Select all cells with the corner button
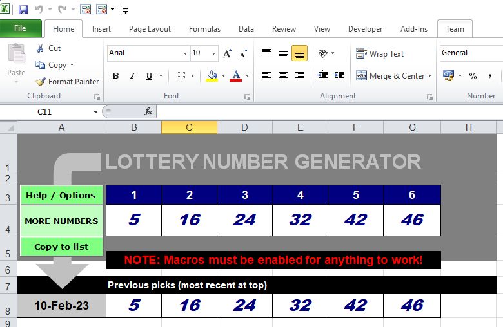The height and width of the screenshot is (327, 503). pyautogui.click(x=8, y=127)
